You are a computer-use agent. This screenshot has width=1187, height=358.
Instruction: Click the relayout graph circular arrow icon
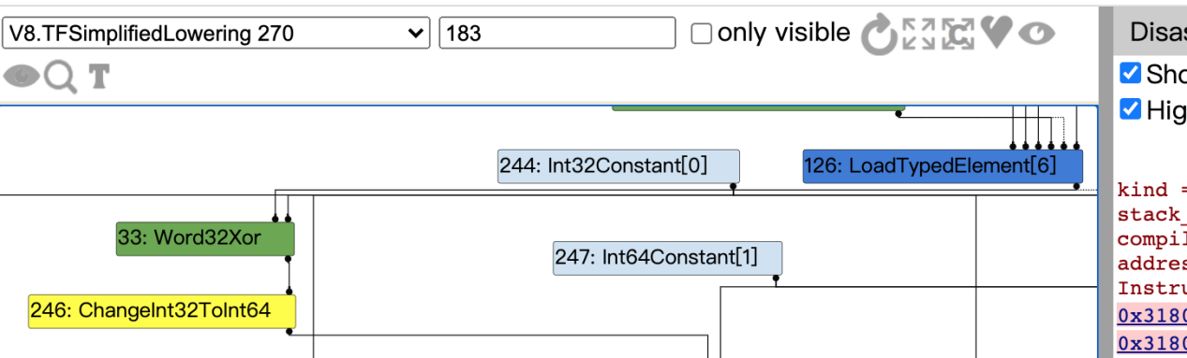click(x=880, y=36)
